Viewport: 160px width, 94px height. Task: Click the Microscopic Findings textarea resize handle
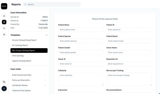151,85
